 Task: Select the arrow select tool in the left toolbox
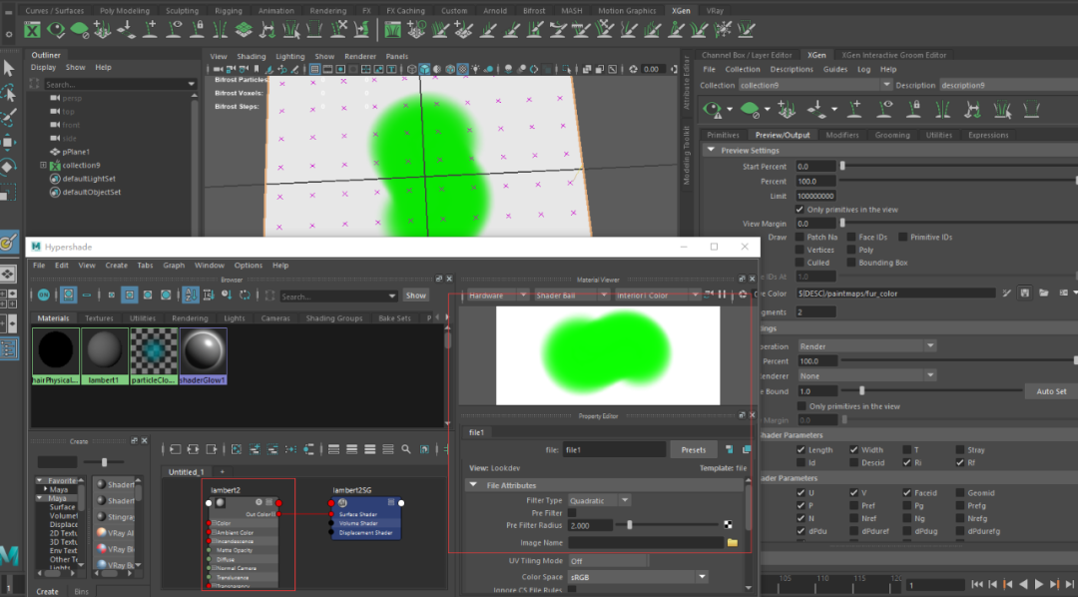8,68
